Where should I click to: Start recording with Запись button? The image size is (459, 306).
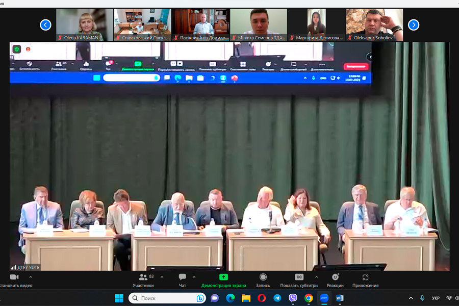[x=263, y=280]
